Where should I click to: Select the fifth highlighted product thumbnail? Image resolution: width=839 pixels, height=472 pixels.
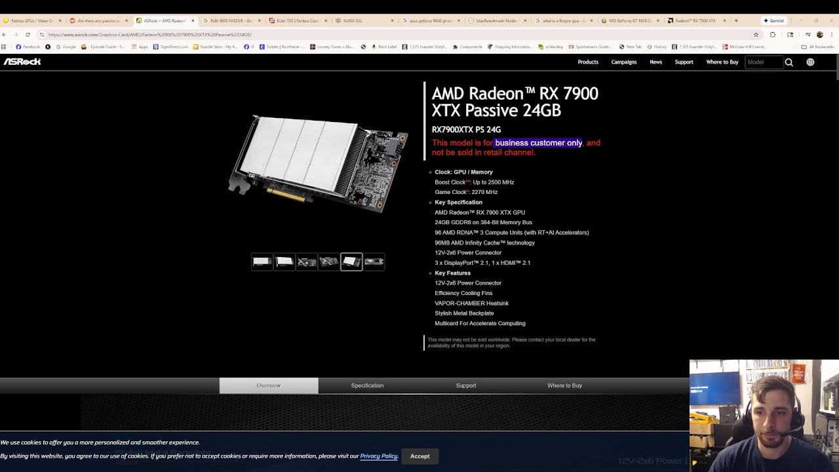coord(351,262)
